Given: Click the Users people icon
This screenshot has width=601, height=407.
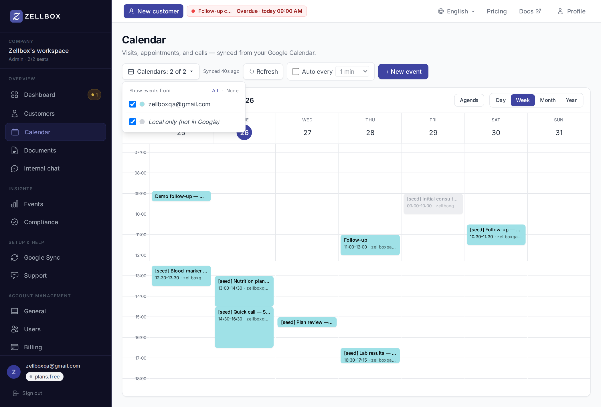Looking at the screenshot, I should click(x=15, y=329).
